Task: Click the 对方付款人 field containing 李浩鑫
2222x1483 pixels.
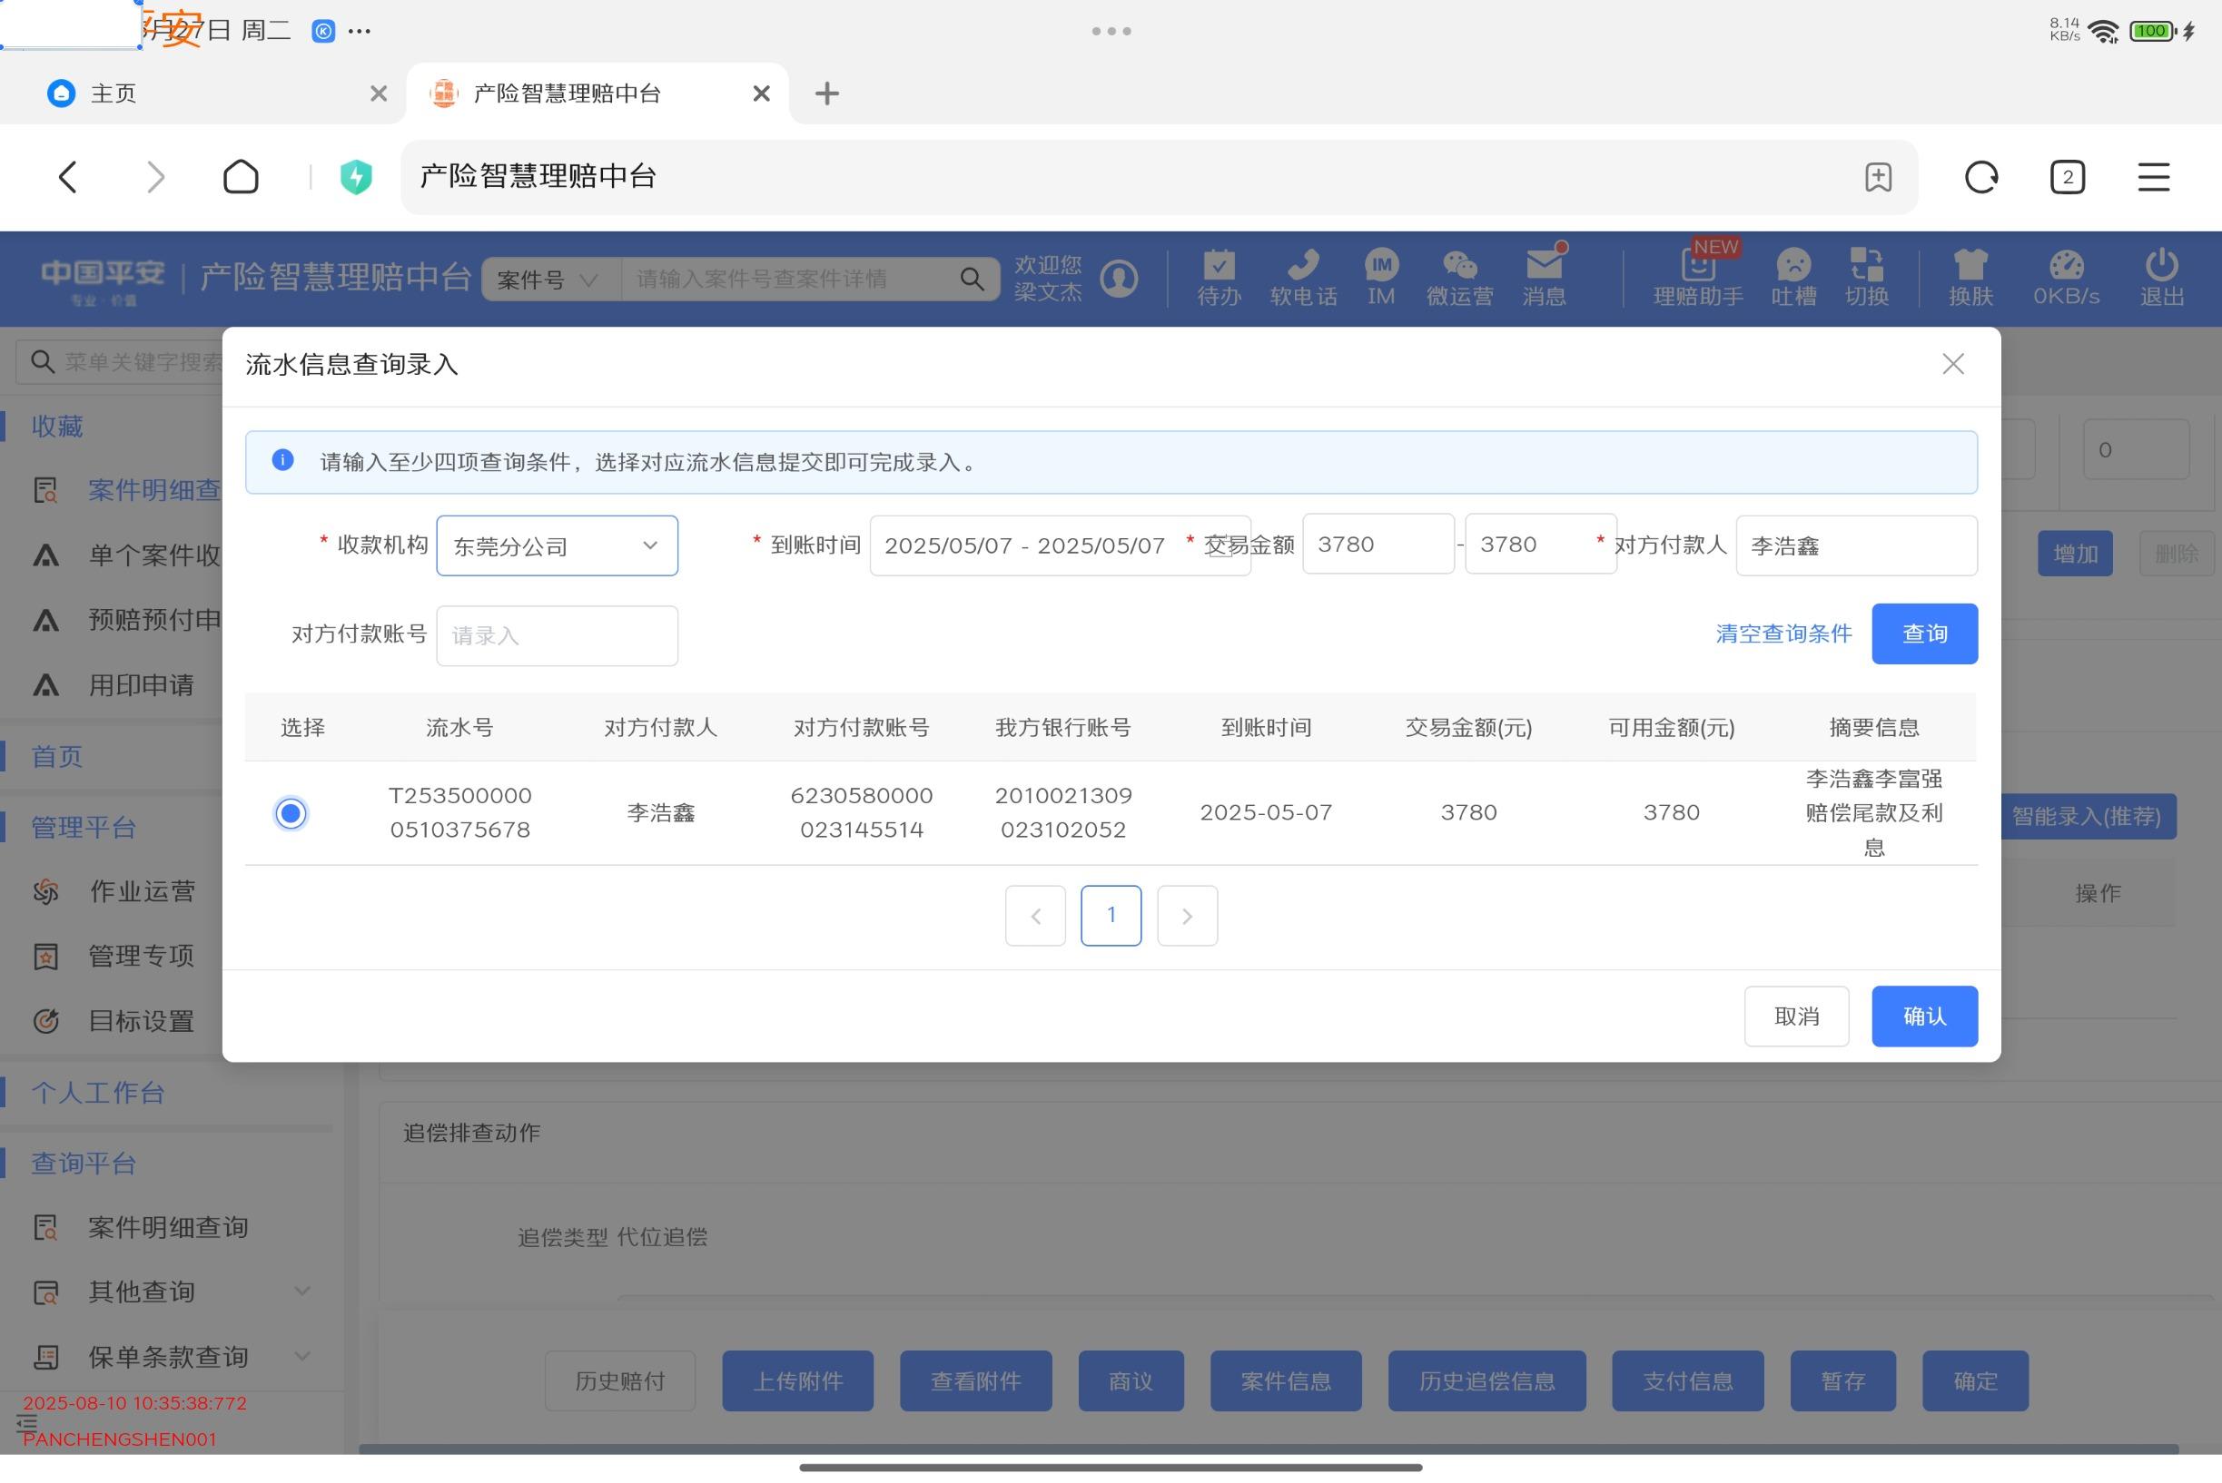Action: pos(1856,545)
